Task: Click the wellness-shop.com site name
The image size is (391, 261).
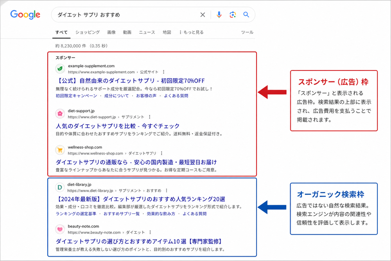Action: point(85,147)
